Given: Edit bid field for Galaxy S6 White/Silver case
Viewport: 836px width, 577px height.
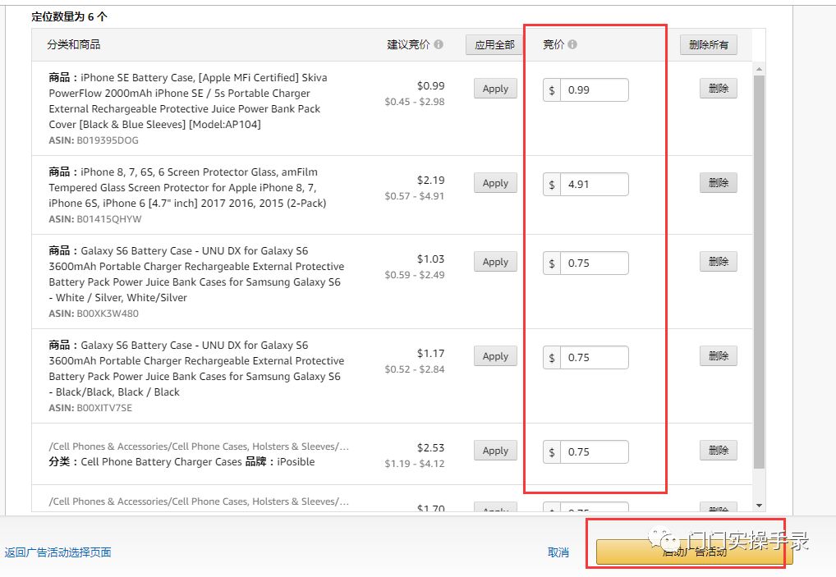Looking at the screenshot, I should pyautogui.click(x=594, y=263).
